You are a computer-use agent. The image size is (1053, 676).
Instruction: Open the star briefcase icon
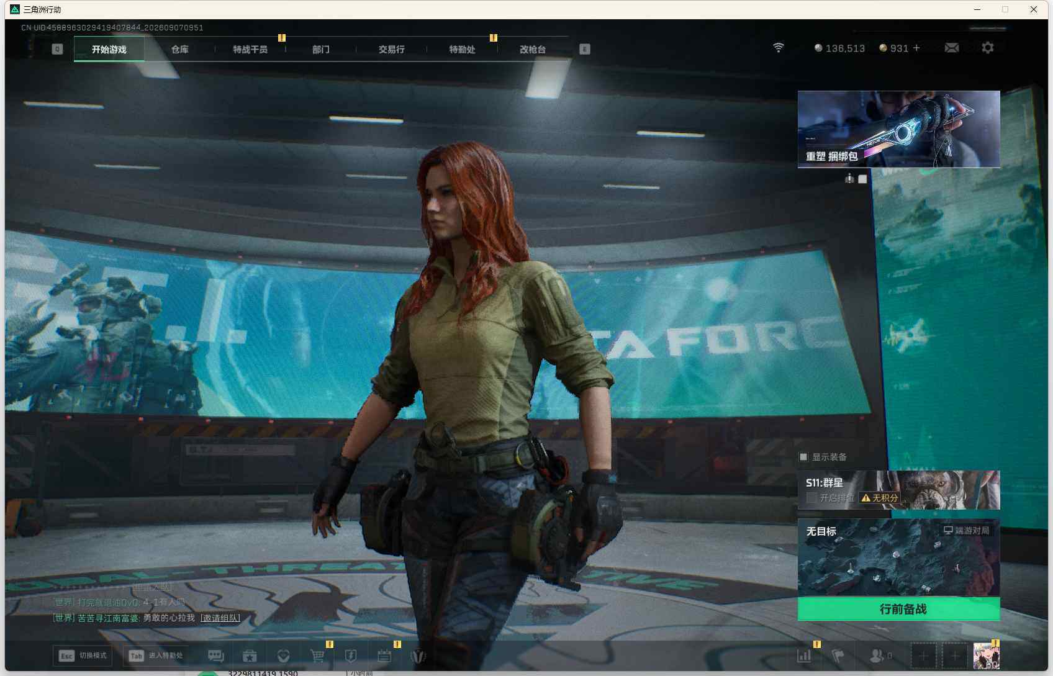pyautogui.click(x=250, y=656)
